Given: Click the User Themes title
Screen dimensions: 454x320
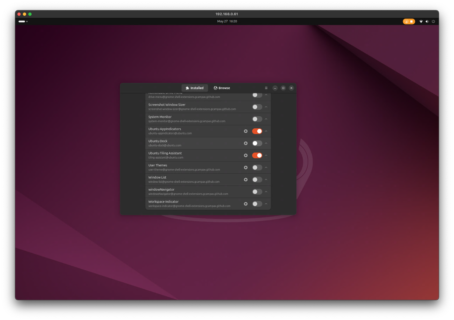Looking at the screenshot, I should click(x=158, y=165).
